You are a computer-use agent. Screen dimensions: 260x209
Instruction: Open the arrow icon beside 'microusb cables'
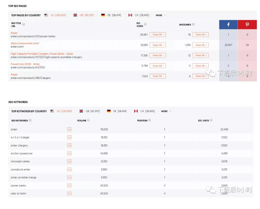(x=69, y=161)
